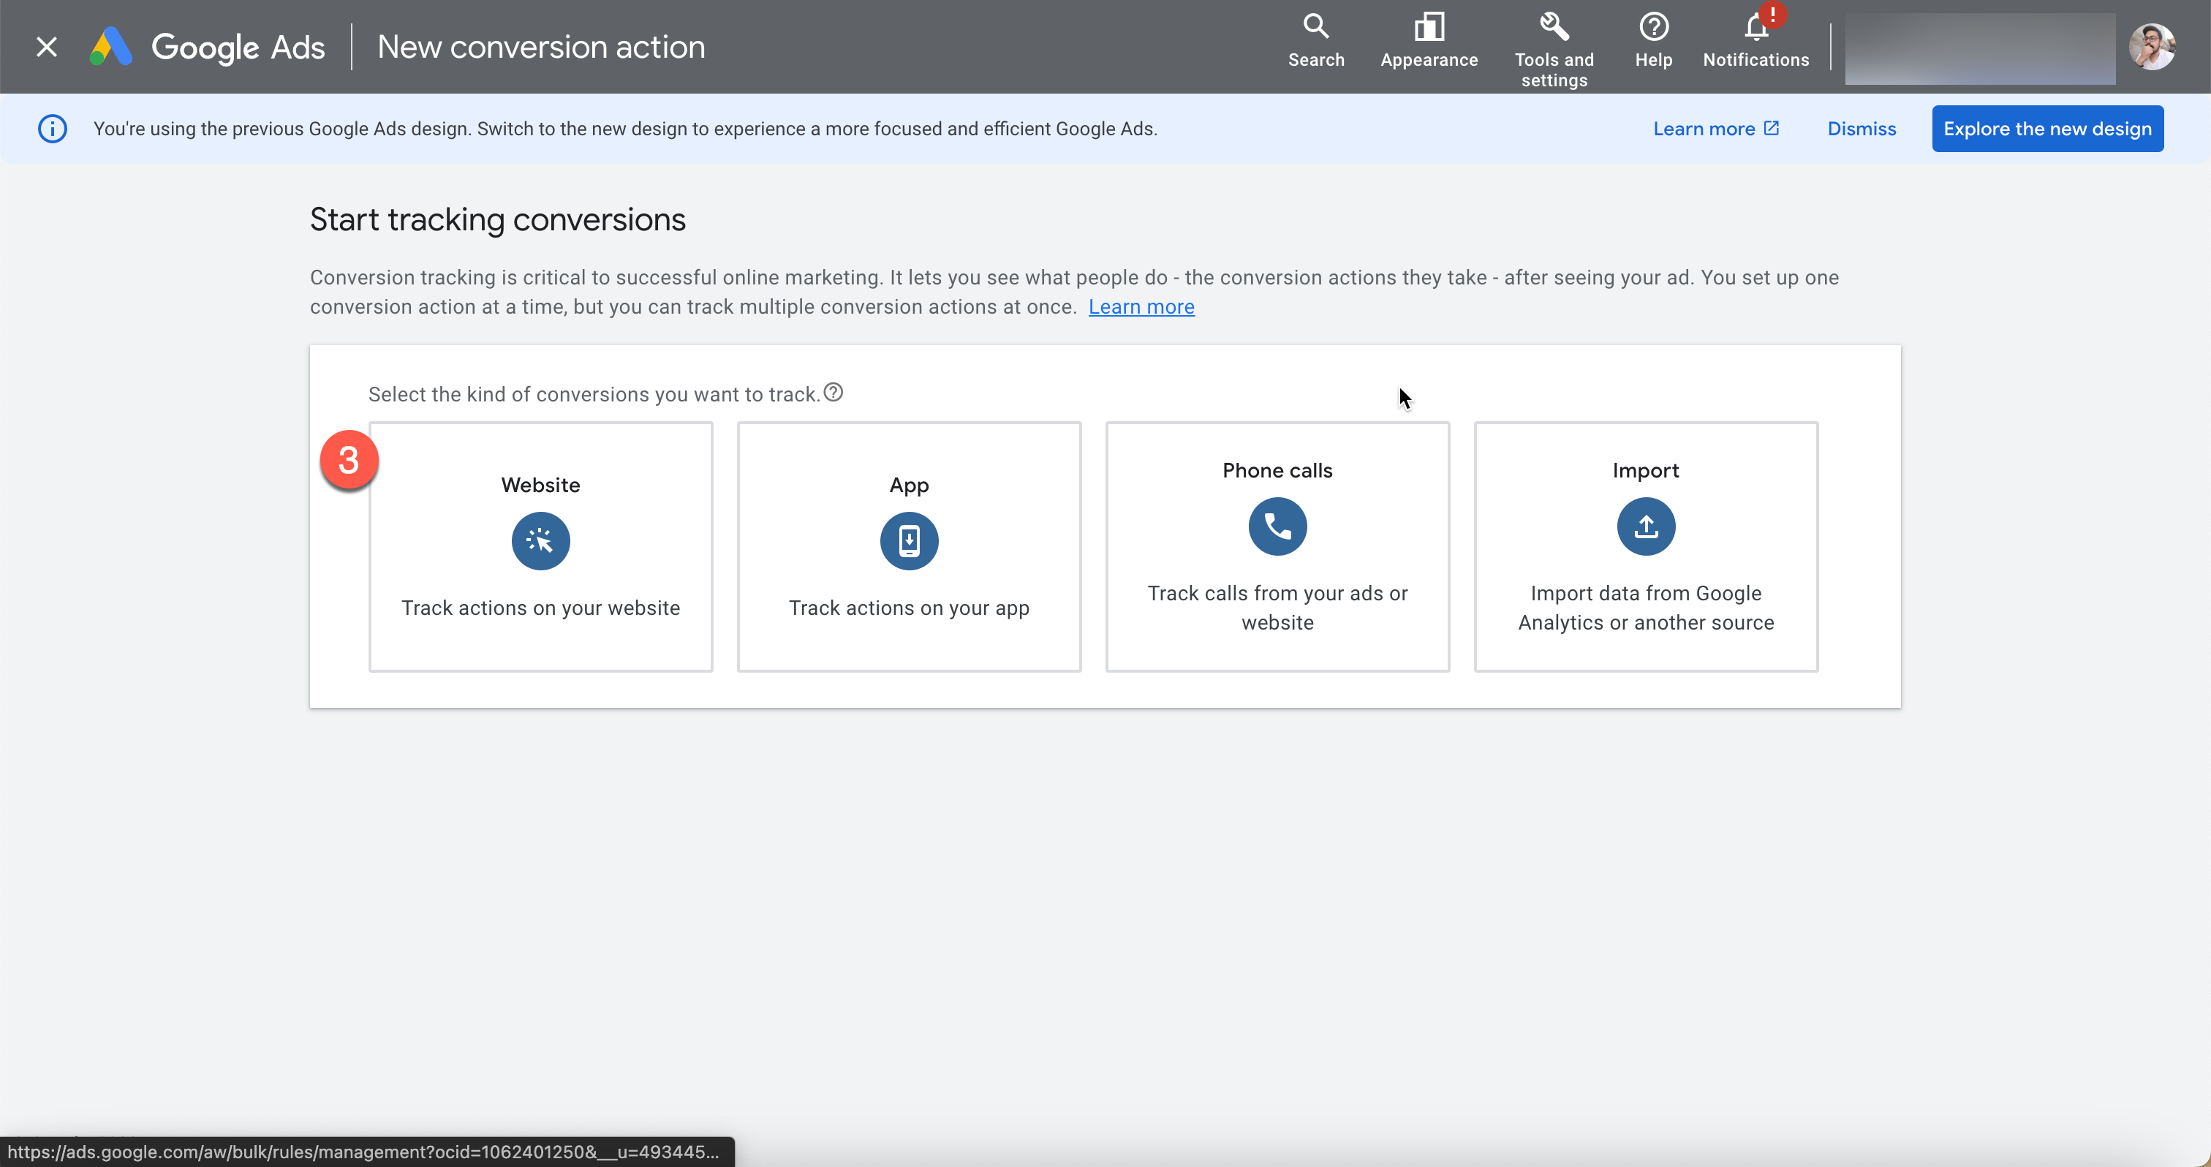Click the Import upload arrow icon
Viewport: 2211px width, 1167px height.
pyautogui.click(x=1645, y=527)
